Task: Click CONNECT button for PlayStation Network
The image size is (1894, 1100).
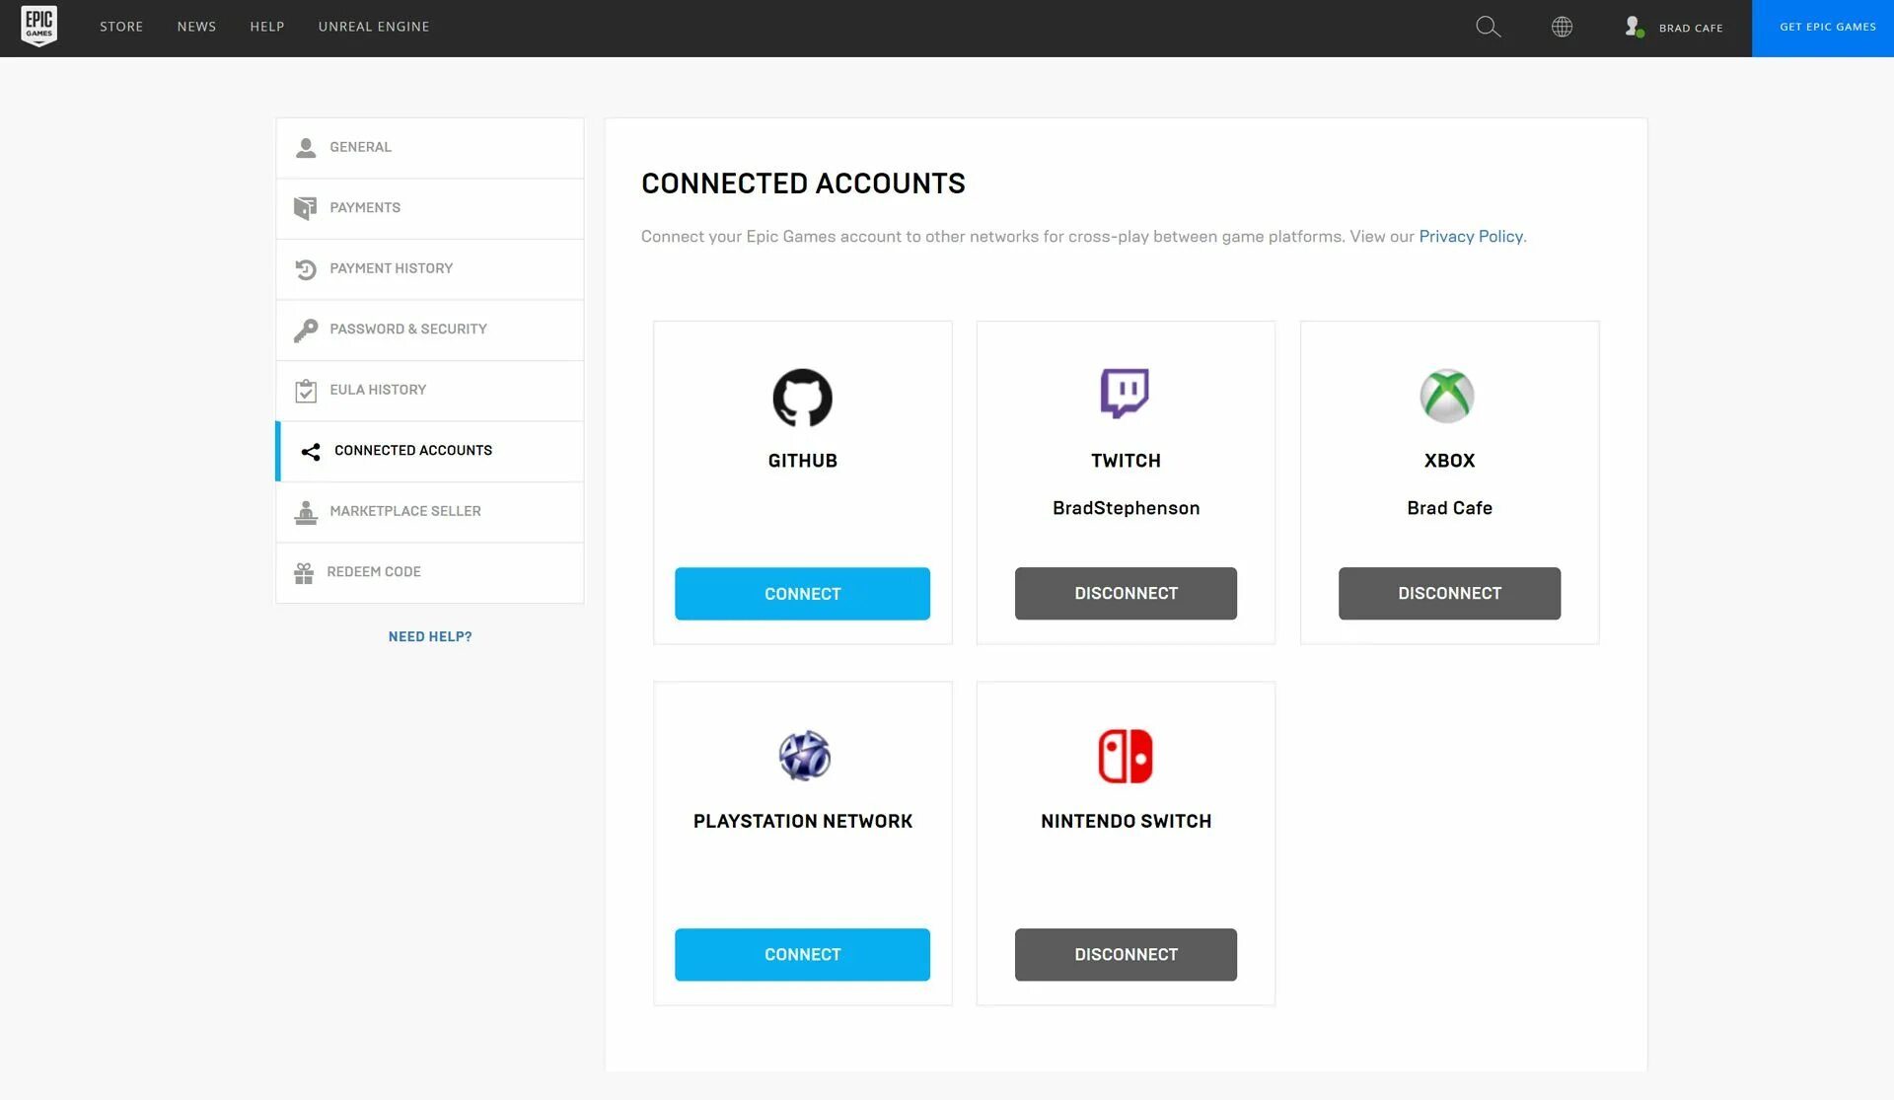Action: click(802, 955)
